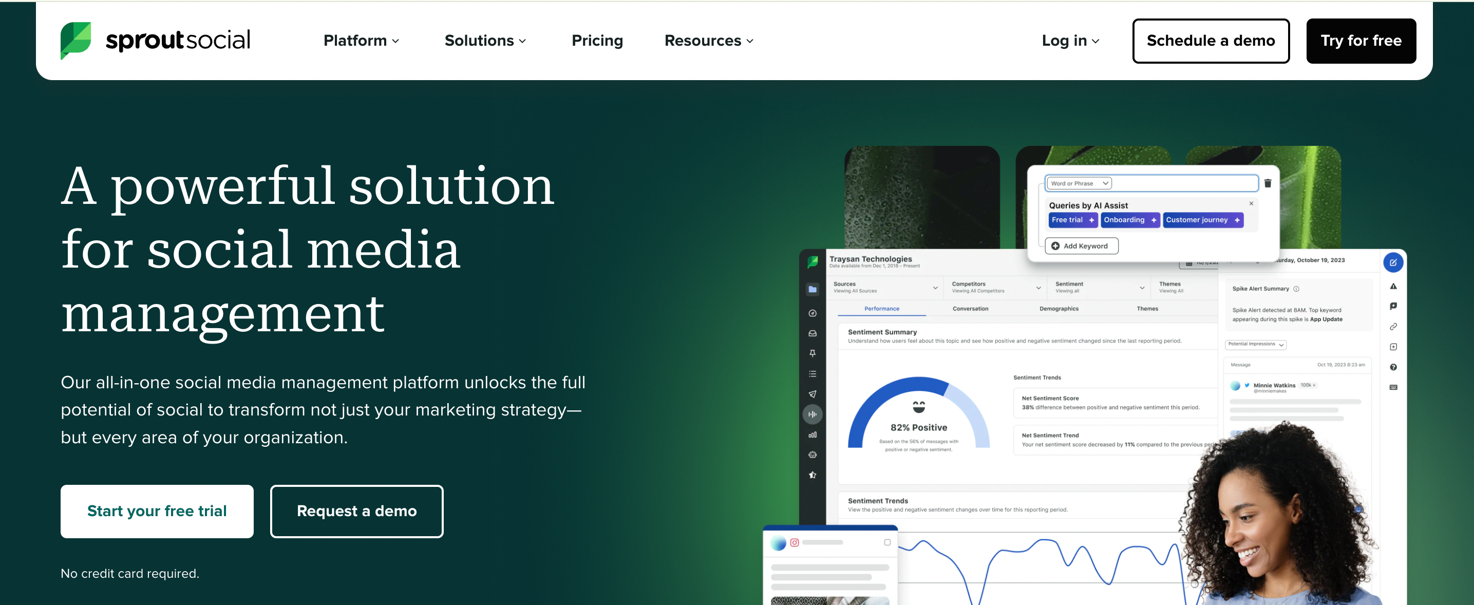Click the Start your free trial button
This screenshot has height=605, width=1474.
tap(157, 511)
